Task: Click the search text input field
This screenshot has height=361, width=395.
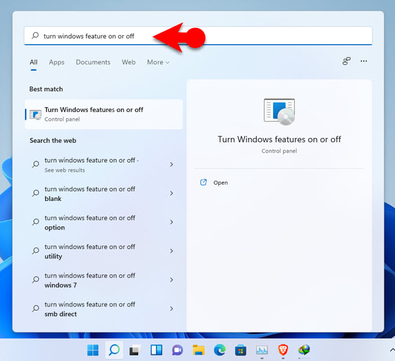Action: 198,36
